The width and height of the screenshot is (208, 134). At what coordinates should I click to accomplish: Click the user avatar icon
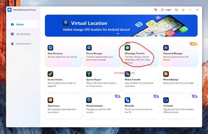coord(162,10)
